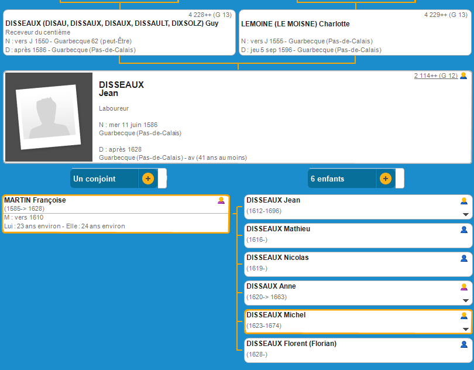Expand descendants arrow on DISSEAUX Jean (1612-1696)
Viewport: 474px width, 370px height.
tap(466, 214)
